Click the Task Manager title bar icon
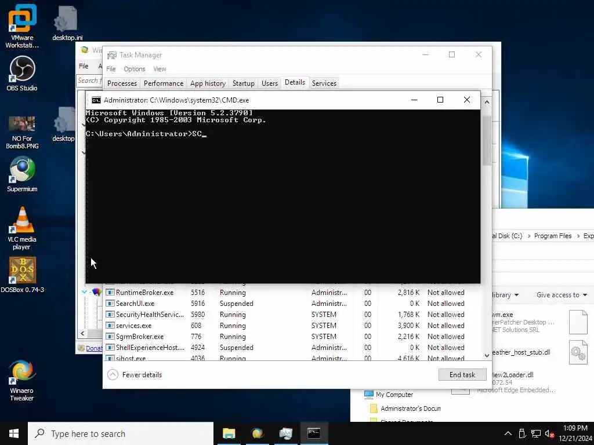 point(111,55)
